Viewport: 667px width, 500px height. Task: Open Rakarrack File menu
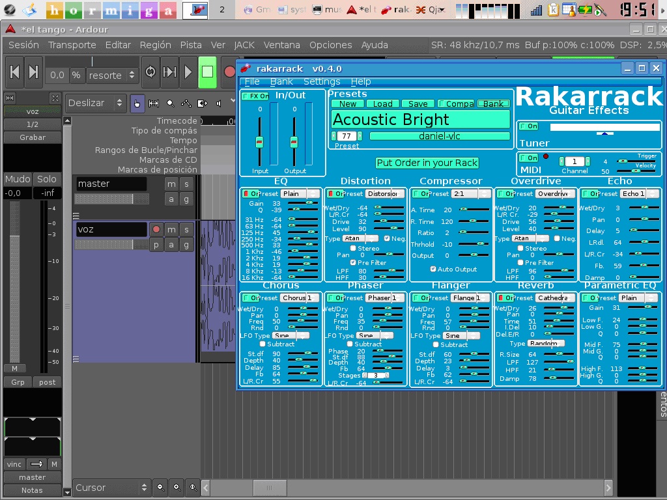[252, 81]
